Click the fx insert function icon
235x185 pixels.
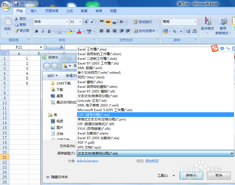(61, 47)
